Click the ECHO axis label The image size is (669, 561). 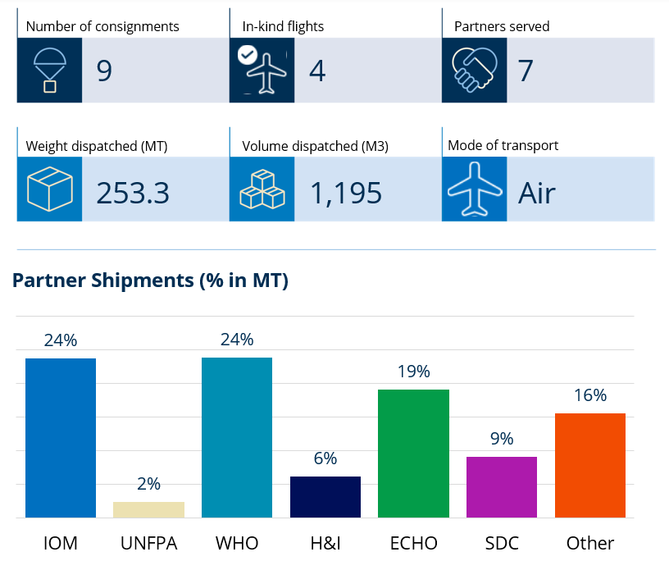tap(414, 543)
